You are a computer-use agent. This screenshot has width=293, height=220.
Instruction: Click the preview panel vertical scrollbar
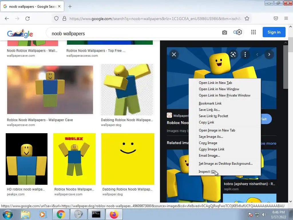pyautogui.click(x=286, y=67)
